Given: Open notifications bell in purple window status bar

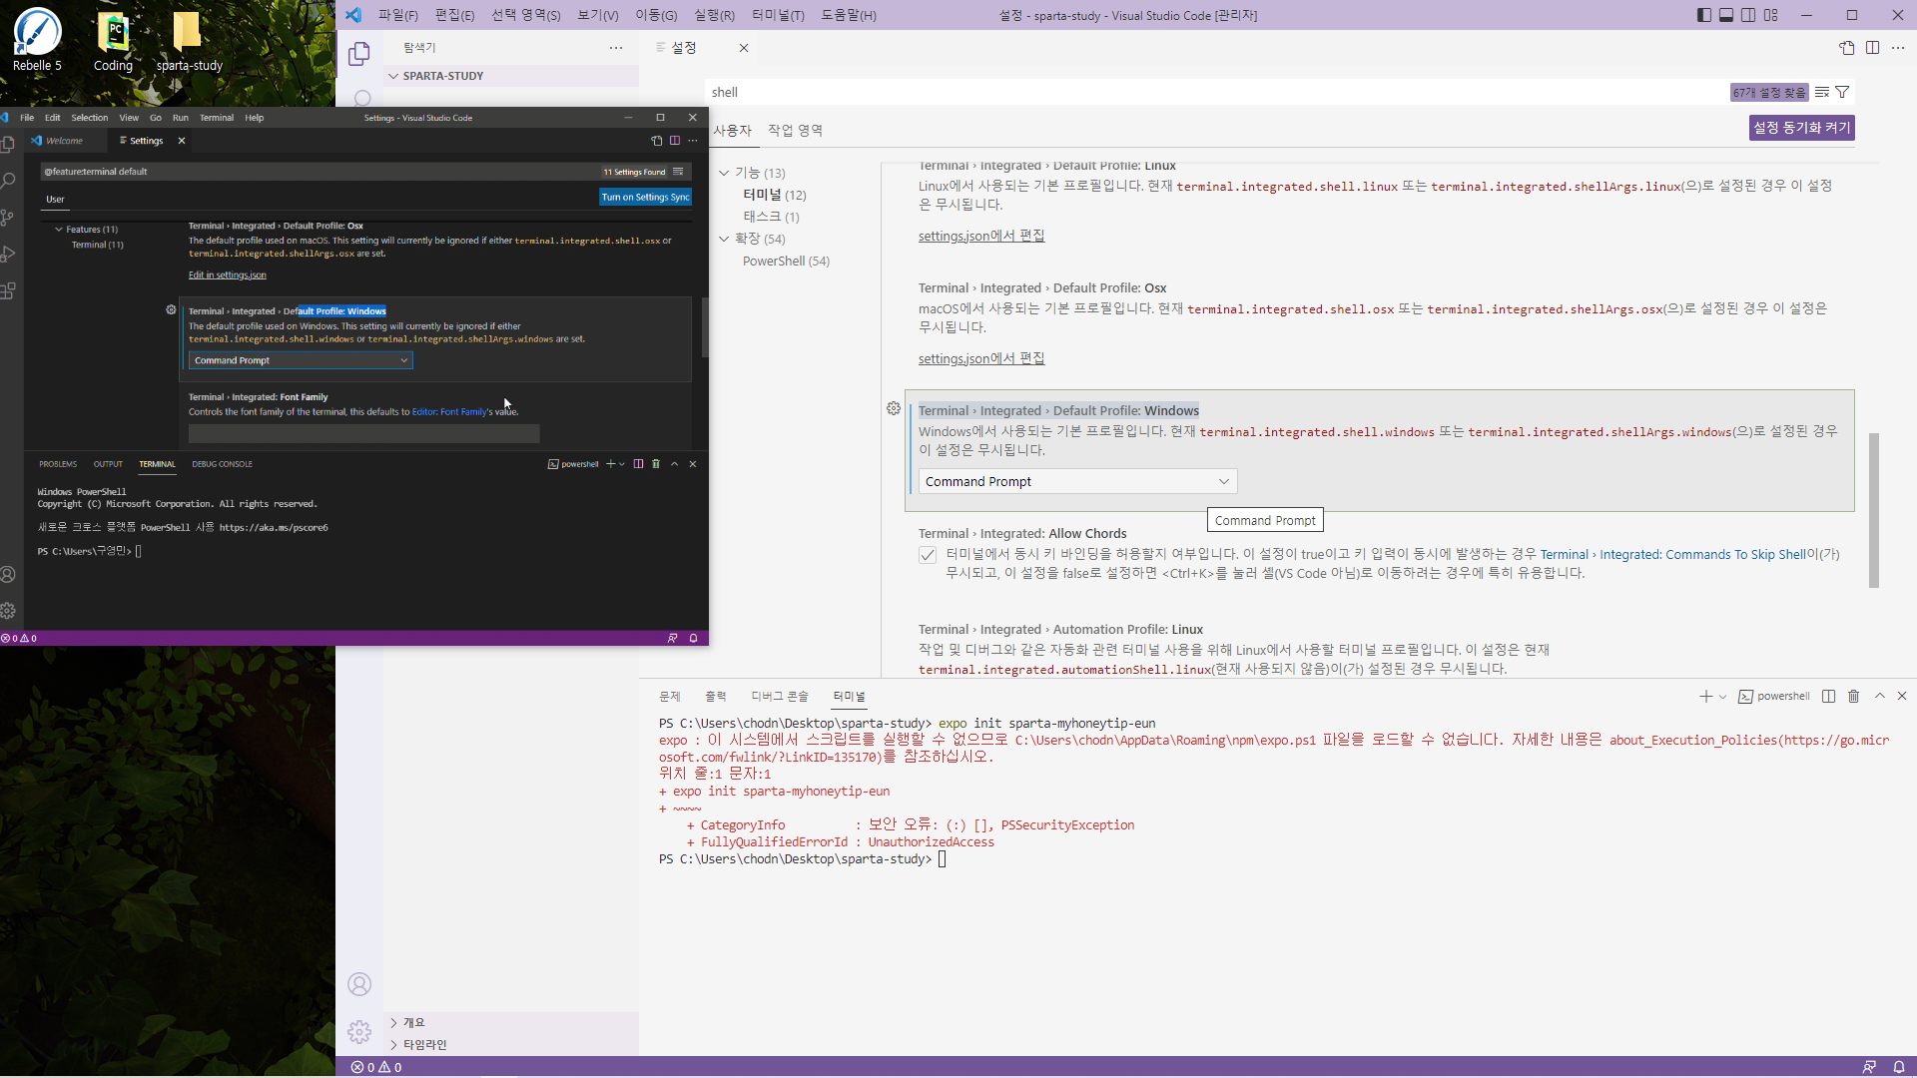Looking at the screenshot, I should [x=1899, y=1067].
